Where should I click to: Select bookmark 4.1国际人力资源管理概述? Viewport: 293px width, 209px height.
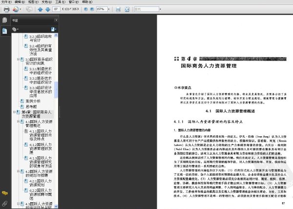(x=39, y=124)
